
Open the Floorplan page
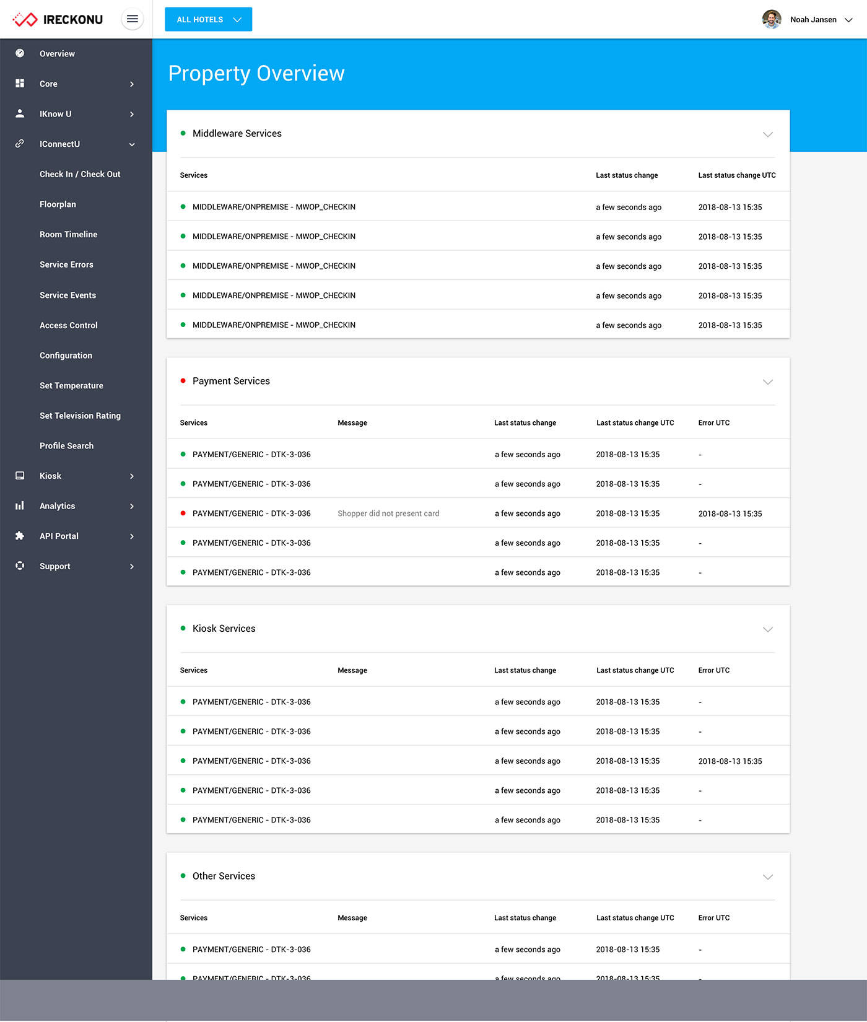[x=58, y=204]
